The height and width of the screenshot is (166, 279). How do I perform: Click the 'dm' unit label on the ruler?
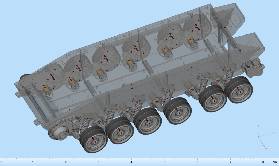[x=275, y=162]
